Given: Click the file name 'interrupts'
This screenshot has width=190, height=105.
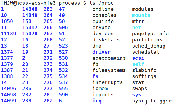Looking at the screenshot, I should [x=108, y=82].
